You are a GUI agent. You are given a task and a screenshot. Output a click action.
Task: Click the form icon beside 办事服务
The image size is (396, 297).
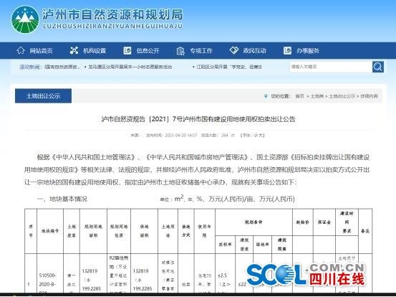coord(287,51)
